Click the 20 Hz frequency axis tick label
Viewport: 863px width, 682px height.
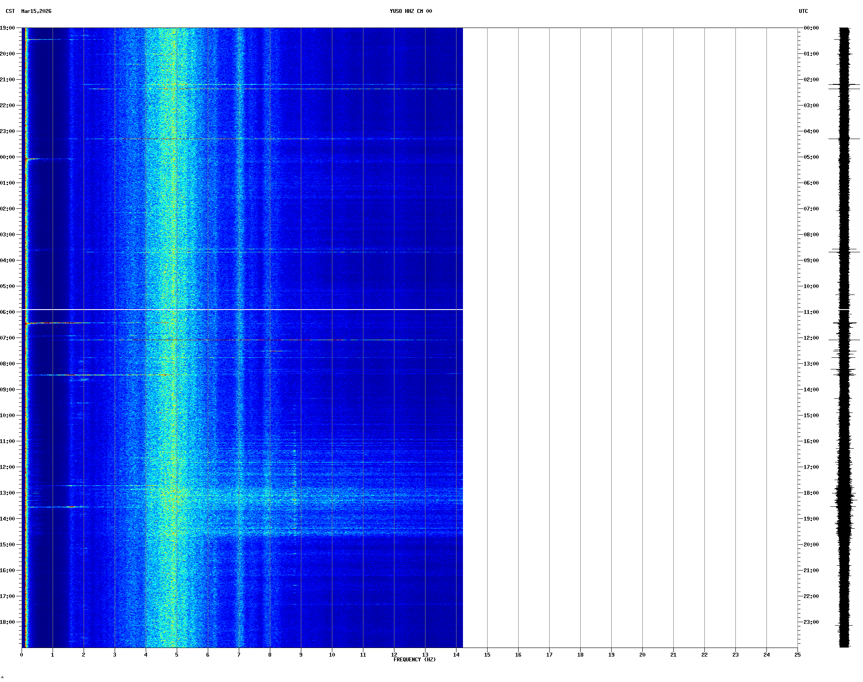point(642,655)
